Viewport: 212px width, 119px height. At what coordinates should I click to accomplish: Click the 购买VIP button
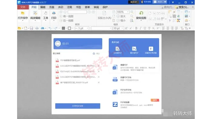click(x=134, y=2)
